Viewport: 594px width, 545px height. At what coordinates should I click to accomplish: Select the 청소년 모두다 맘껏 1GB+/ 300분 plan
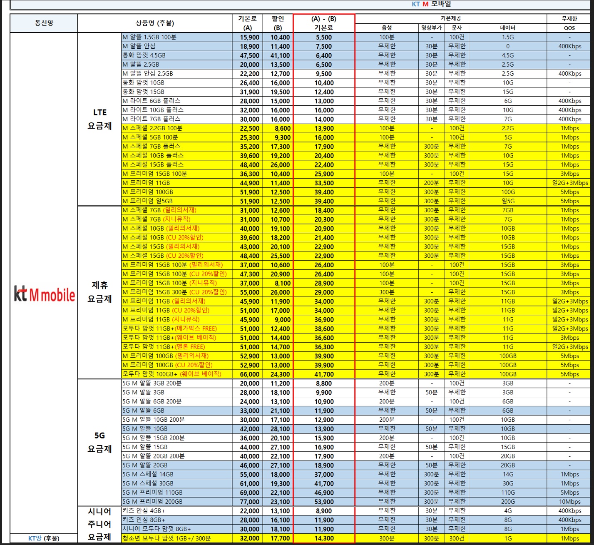[167, 538]
